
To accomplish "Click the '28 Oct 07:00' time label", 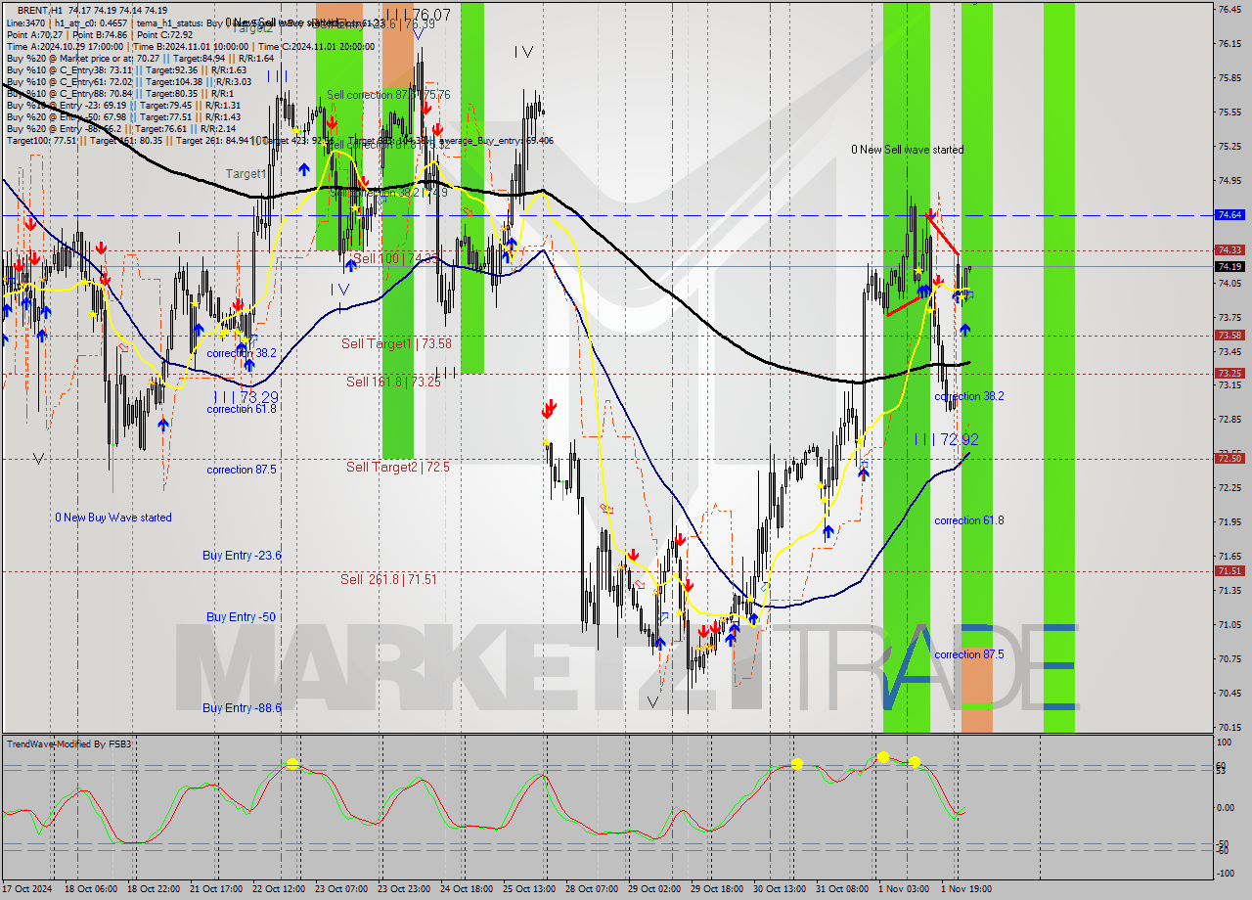I will [x=592, y=889].
